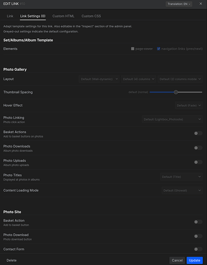
Task: Close the Edit Link dialog
Action: click(x=201, y=4)
